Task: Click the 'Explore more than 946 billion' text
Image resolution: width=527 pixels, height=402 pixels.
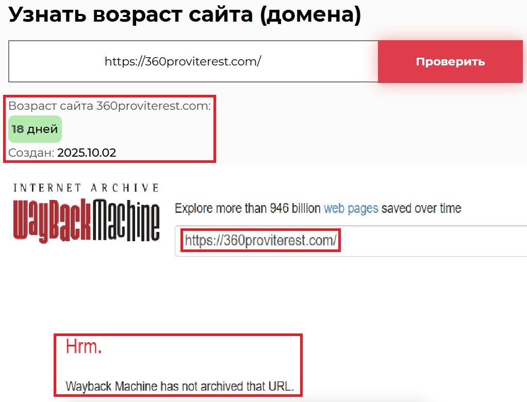Action: coord(248,209)
